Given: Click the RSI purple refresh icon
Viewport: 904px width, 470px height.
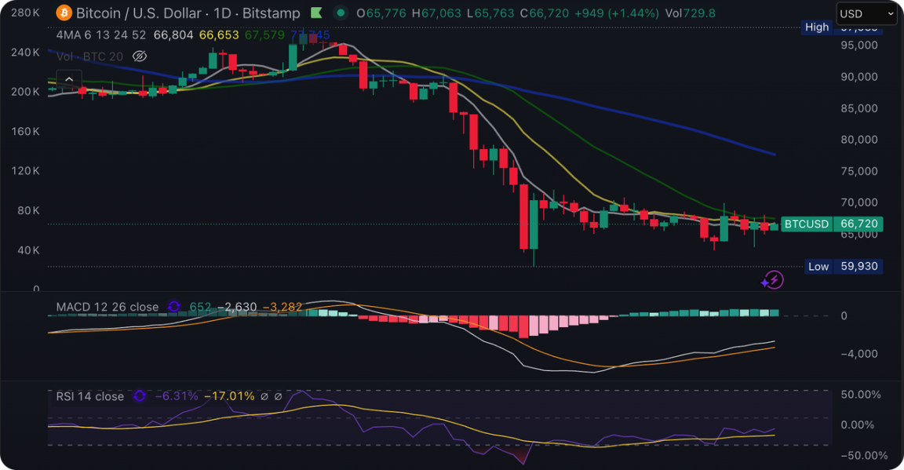Looking at the screenshot, I should [140, 396].
